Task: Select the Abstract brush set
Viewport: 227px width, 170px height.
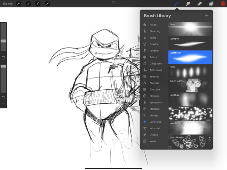Action: tap(154, 83)
